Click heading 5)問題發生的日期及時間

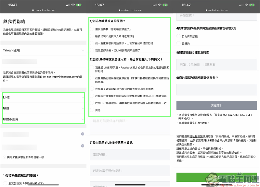[193, 53]
